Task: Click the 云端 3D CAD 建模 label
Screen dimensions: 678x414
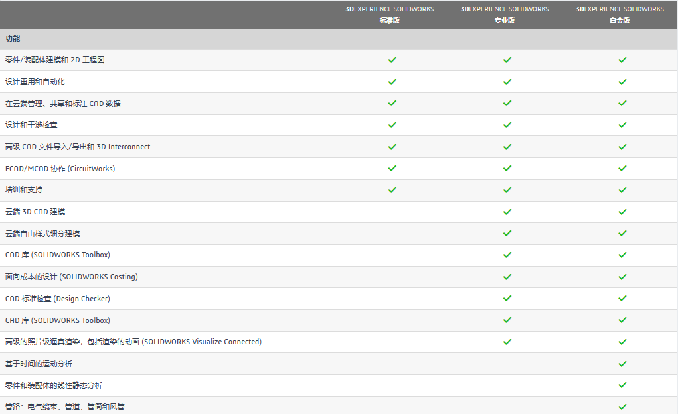Action: tap(35, 212)
